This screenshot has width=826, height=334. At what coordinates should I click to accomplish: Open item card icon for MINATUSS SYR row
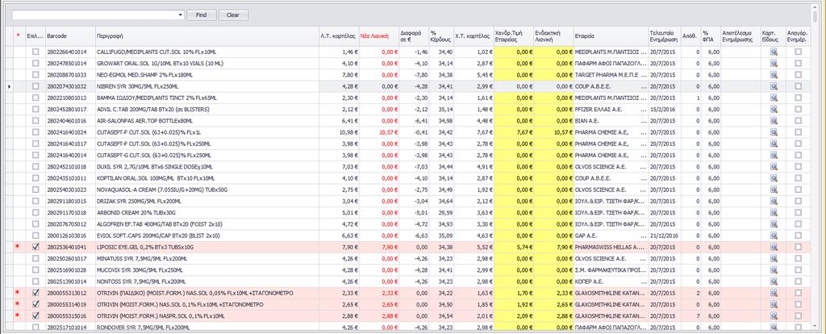[x=774, y=259]
